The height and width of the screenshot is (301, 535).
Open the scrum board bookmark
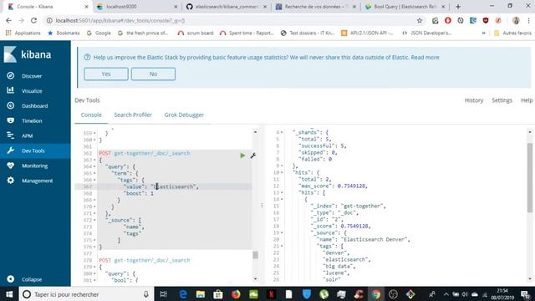[196, 33]
